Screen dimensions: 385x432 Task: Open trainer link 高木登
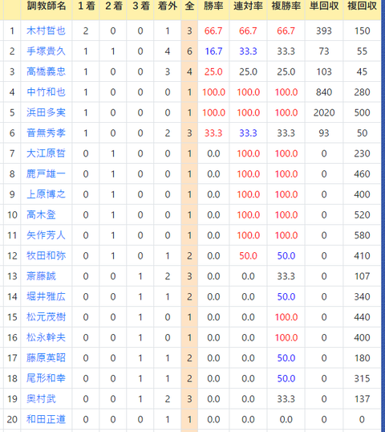41,214
